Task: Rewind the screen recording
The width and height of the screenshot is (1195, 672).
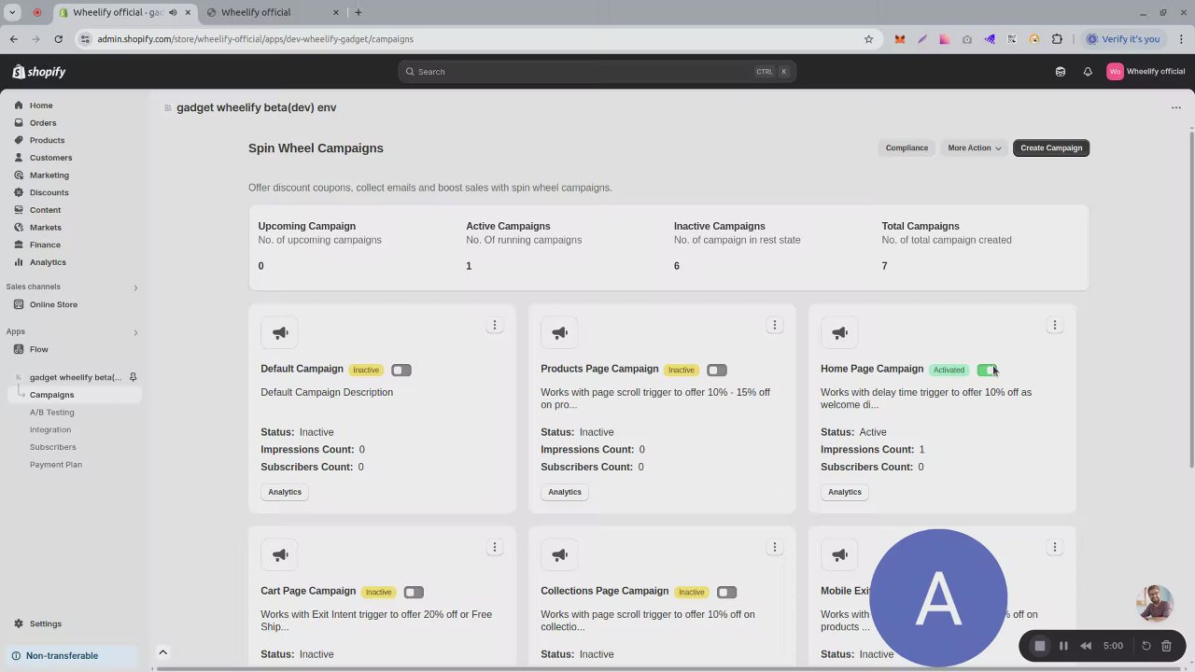Action: coord(1086,646)
